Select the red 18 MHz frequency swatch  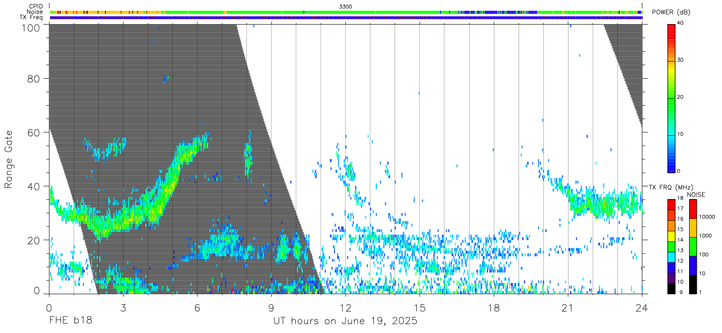[670, 204]
